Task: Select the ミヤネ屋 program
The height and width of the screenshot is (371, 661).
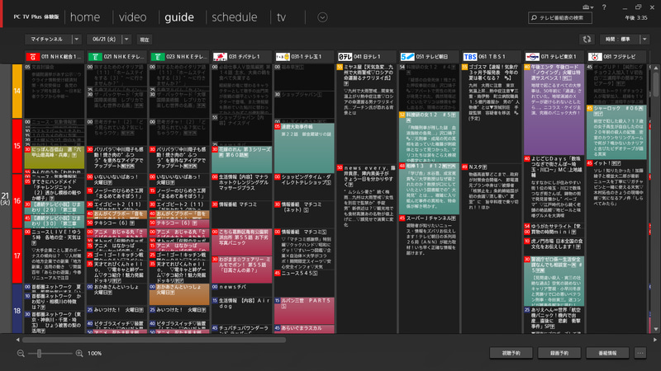Action: [x=366, y=114]
